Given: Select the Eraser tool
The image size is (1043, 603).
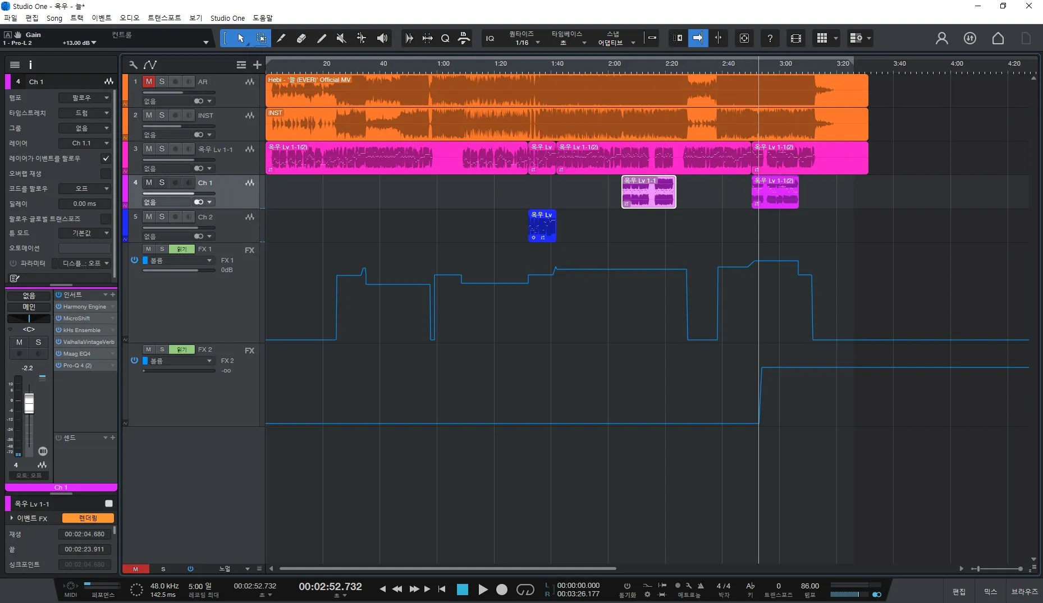Looking at the screenshot, I should [301, 38].
